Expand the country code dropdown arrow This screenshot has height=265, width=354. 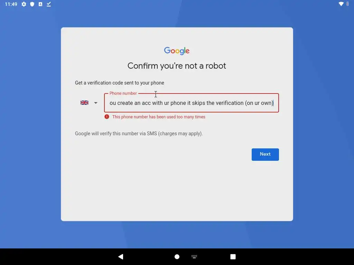pos(96,103)
